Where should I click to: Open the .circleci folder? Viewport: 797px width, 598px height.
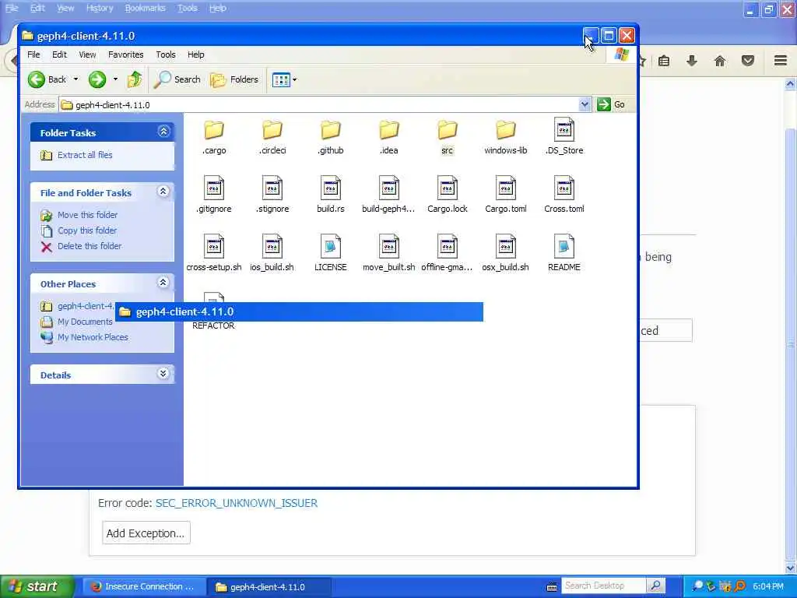coord(272,137)
